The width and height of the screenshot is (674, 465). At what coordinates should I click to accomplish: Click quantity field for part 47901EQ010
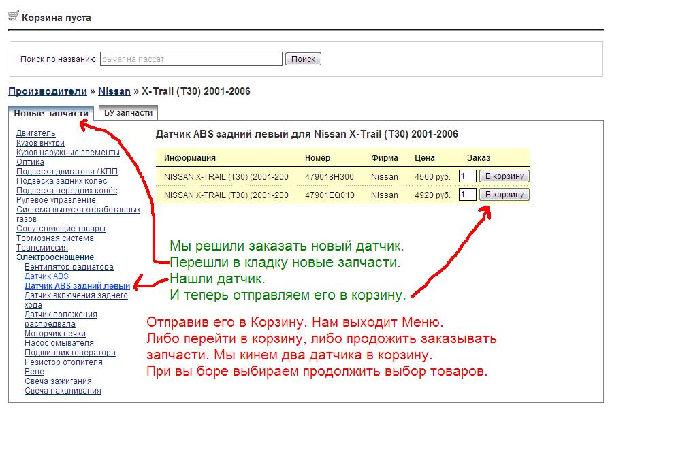(467, 195)
